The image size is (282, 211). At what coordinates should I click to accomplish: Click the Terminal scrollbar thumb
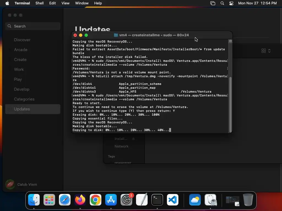(x=231, y=105)
